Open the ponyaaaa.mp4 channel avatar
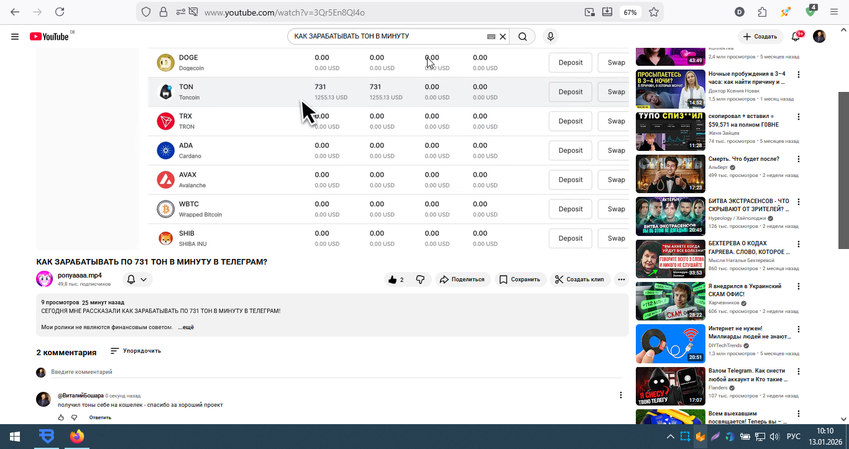Viewport: 849px width, 449px height. click(44, 279)
